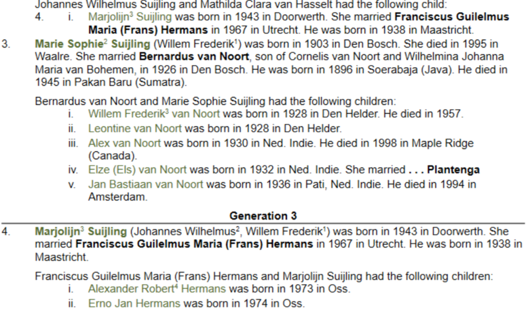530x316 pixels.
Task: Click the word Amsterdam.
Action: pyautogui.click(x=117, y=197)
